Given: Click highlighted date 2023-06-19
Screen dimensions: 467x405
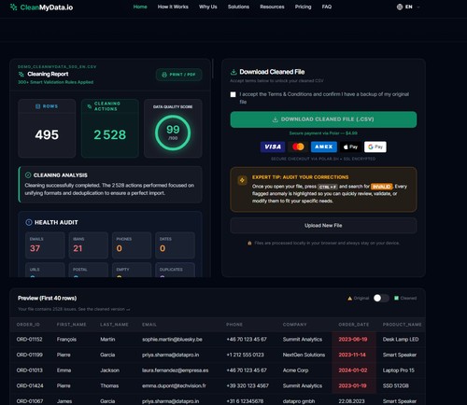Looking at the screenshot, I should [x=353, y=340].
